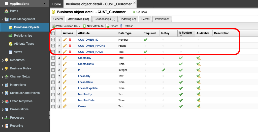Screen dimensions: 258x132
Task: Open the Permissions tab
Action: pos(162,19)
